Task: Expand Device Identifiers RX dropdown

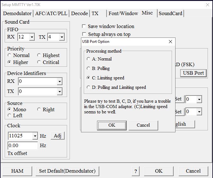Action: click(60, 81)
